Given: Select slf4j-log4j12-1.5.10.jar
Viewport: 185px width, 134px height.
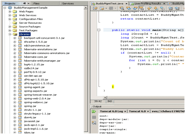Looking at the screenshot, I should click(39, 83).
